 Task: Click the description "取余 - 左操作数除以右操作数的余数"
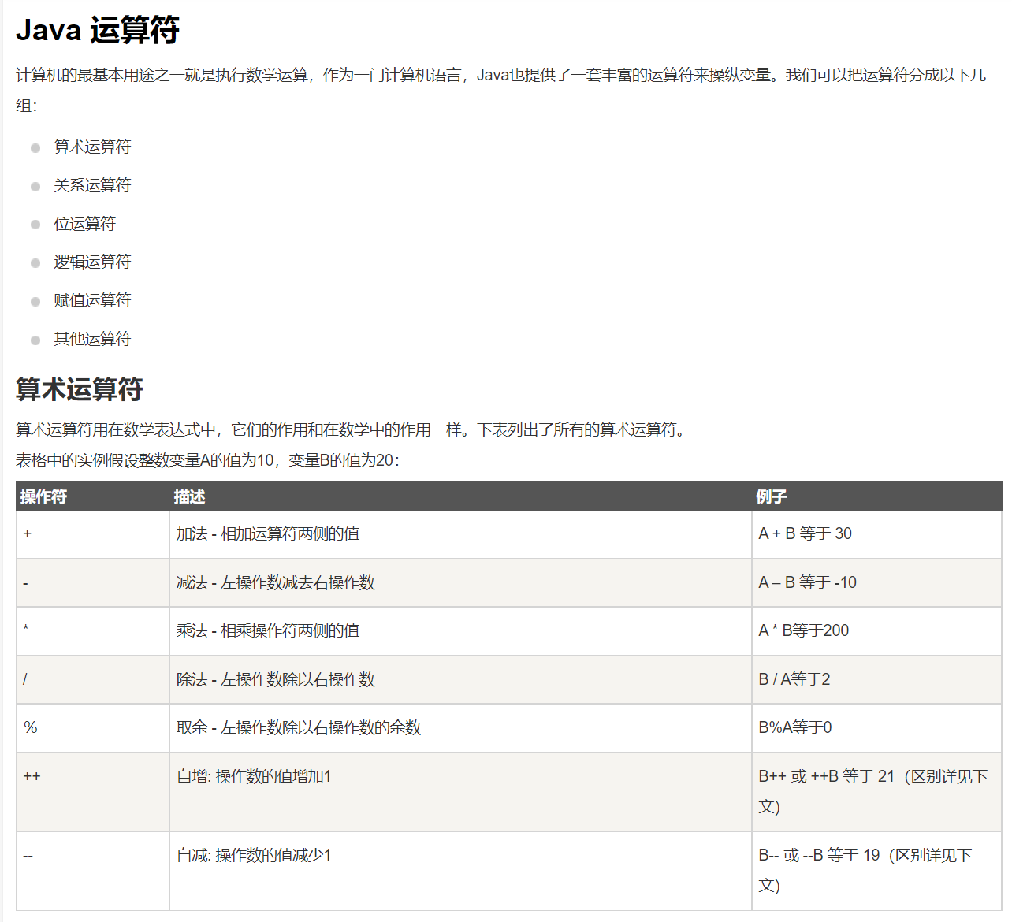coord(299,727)
